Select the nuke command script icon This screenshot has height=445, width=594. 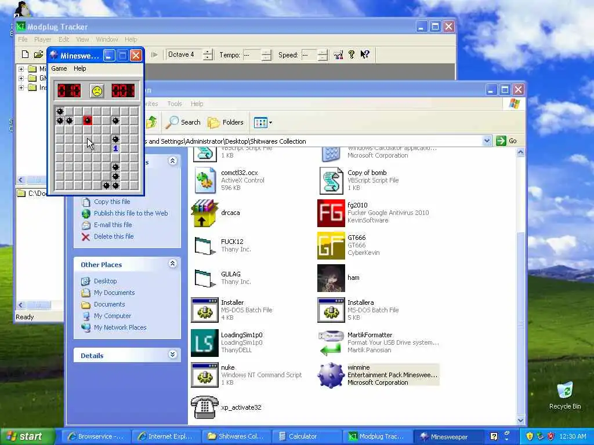coord(205,375)
